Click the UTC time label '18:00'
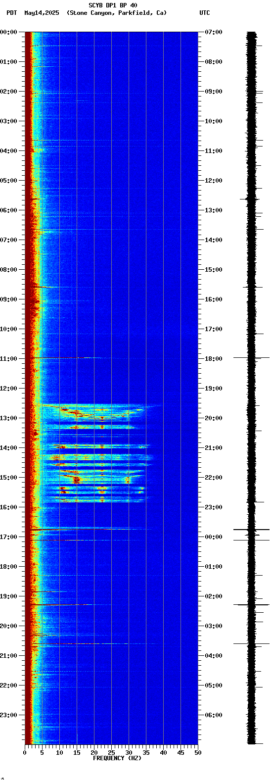 pyautogui.click(x=214, y=359)
